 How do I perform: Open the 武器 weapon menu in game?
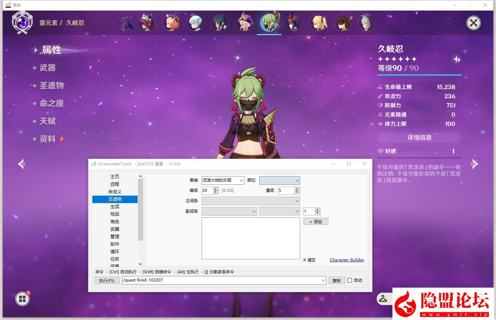pos(47,68)
